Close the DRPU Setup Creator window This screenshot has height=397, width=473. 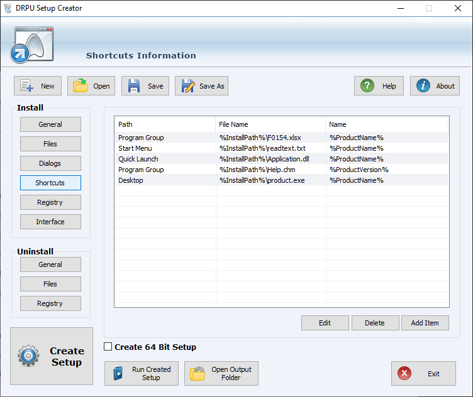[x=458, y=8]
